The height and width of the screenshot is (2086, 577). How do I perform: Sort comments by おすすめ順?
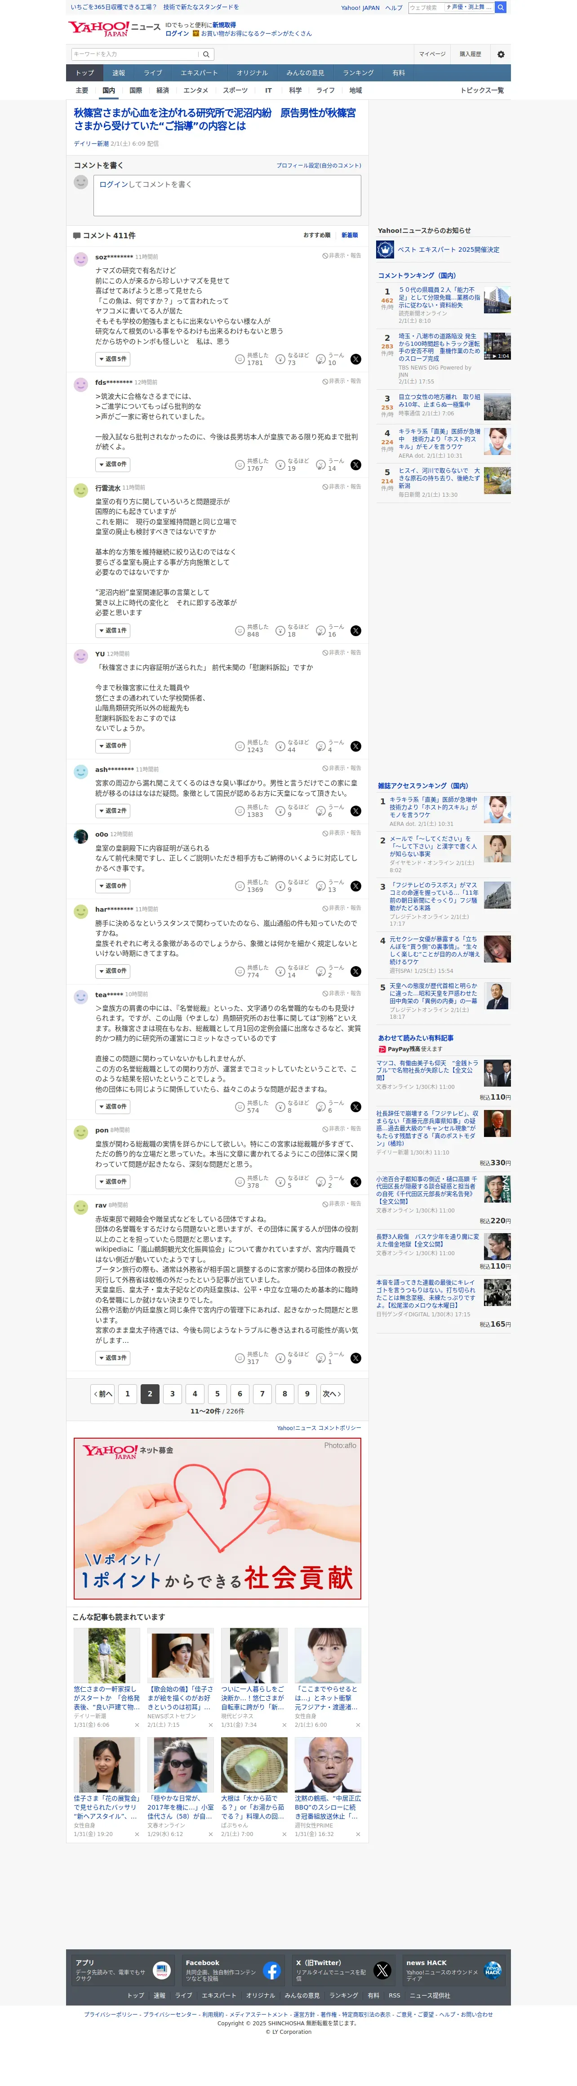point(316,236)
